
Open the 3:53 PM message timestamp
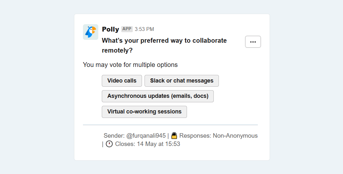[x=144, y=29]
